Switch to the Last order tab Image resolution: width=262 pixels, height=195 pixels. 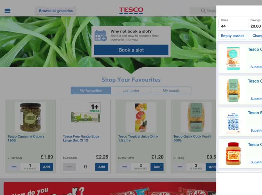131,91
